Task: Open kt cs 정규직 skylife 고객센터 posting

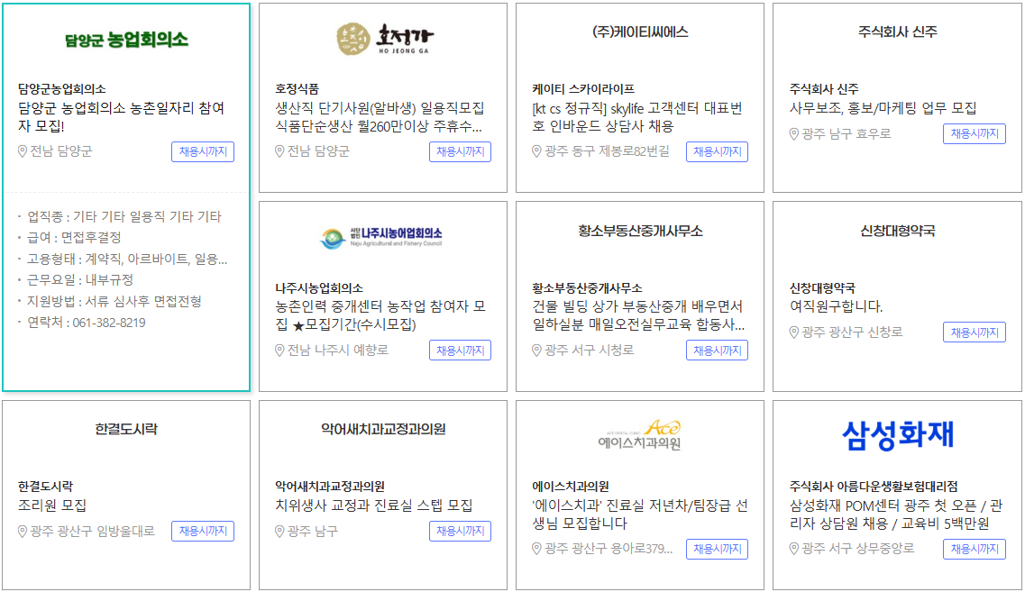Action: 637,117
